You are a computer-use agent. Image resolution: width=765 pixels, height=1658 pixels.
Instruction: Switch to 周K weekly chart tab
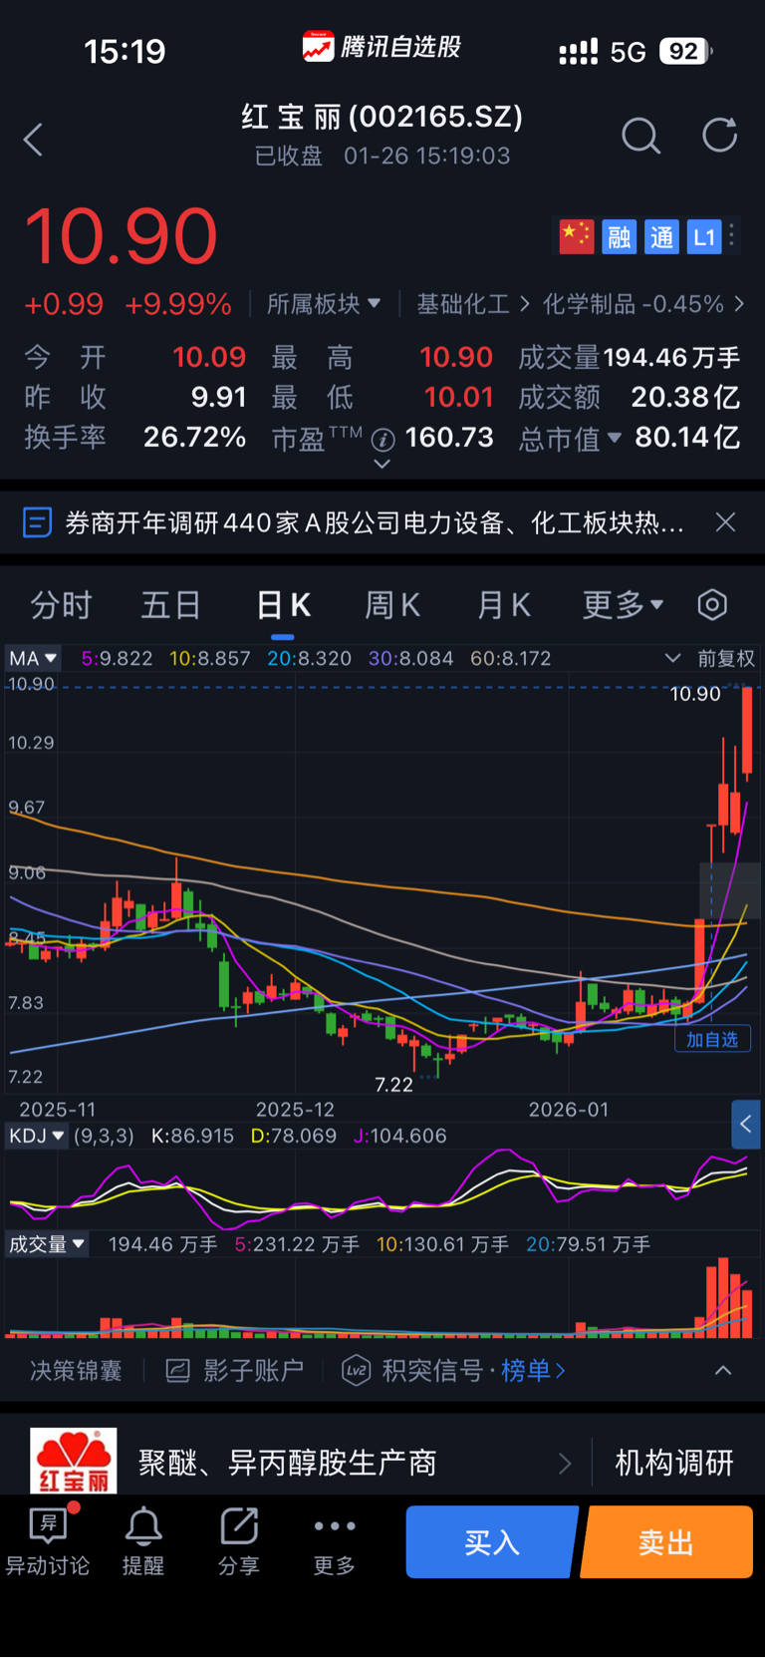click(x=392, y=604)
